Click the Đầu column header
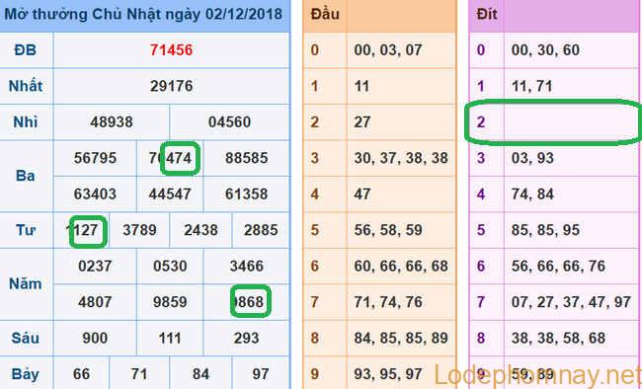The width and height of the screenshot is (642, 389). tap(325, 15)
